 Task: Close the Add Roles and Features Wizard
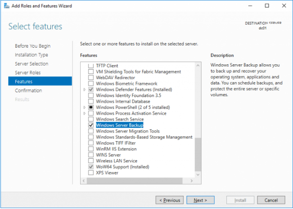pos(284,6)
